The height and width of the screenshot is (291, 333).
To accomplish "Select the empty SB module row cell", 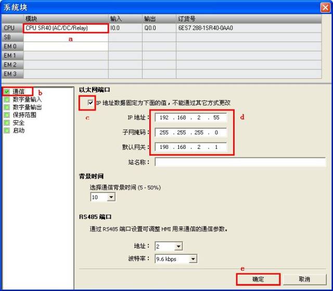I will 66,37.
